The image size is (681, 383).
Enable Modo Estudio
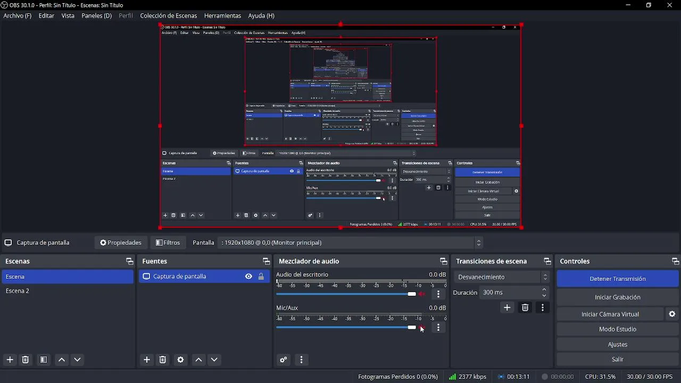pos(618,329)
